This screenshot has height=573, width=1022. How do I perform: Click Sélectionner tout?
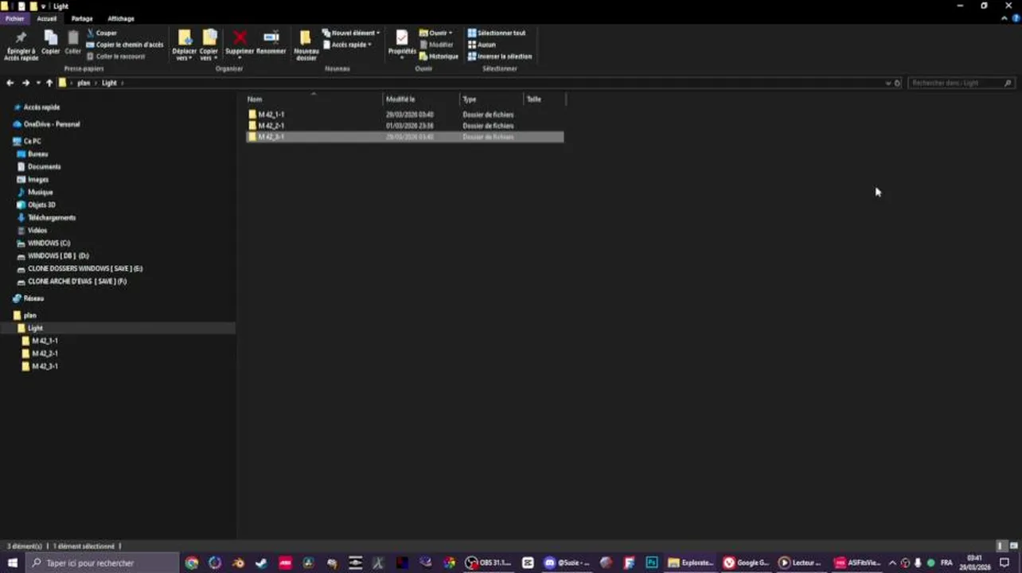coord(497,33)
